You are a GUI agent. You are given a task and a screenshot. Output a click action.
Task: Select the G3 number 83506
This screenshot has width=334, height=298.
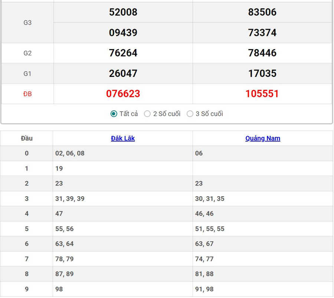click(262, 12)
